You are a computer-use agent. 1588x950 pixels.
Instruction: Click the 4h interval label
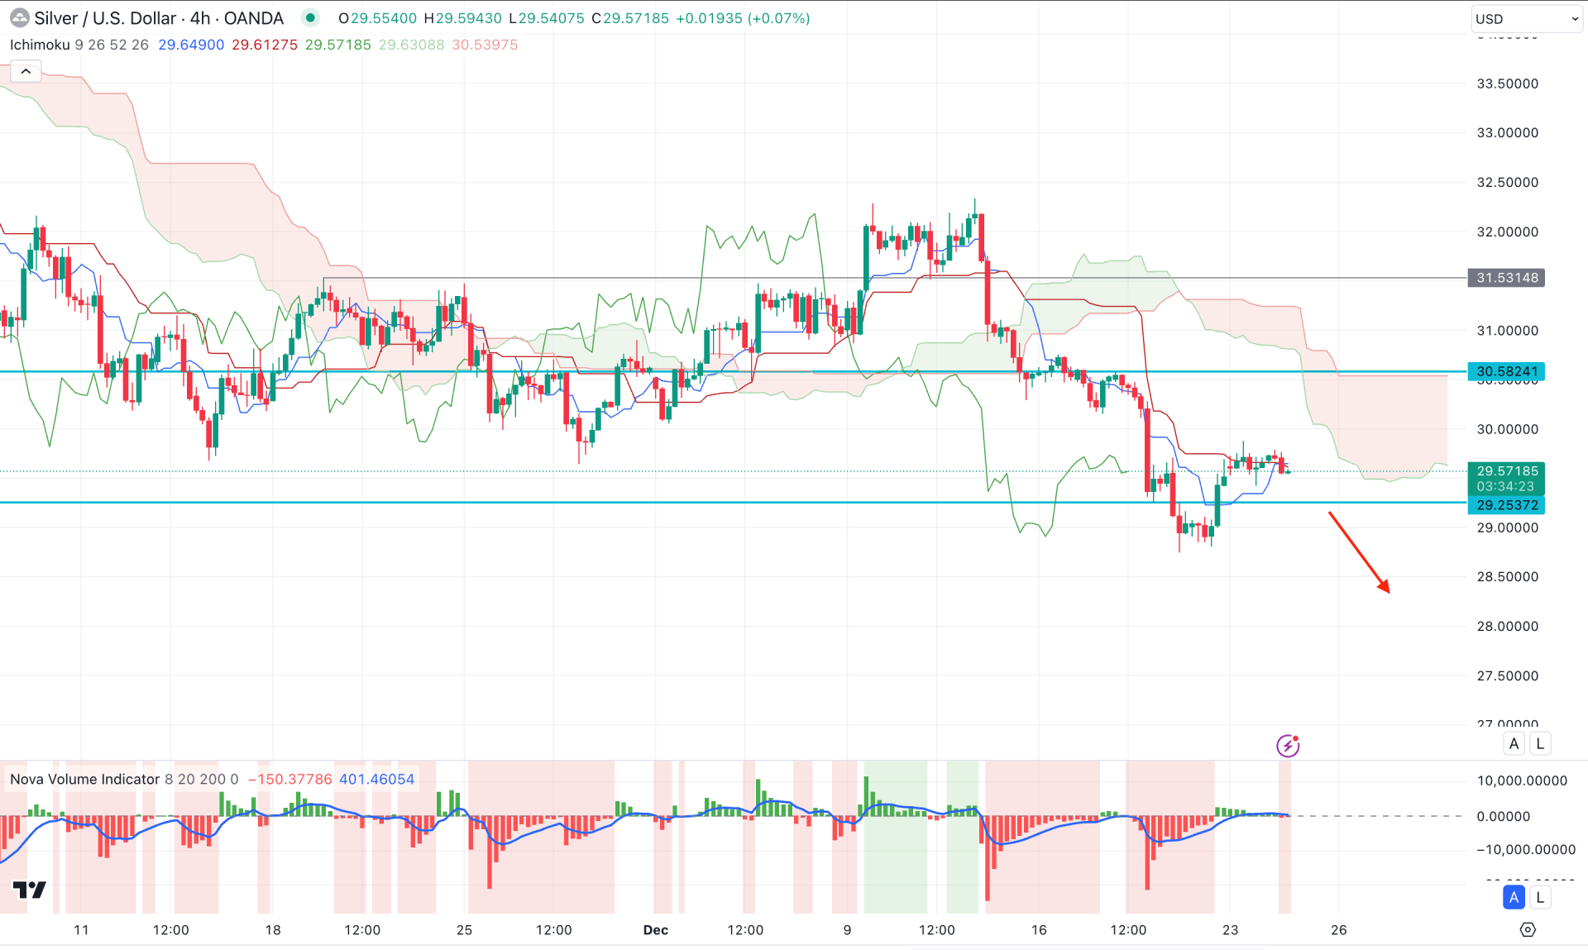200,17
